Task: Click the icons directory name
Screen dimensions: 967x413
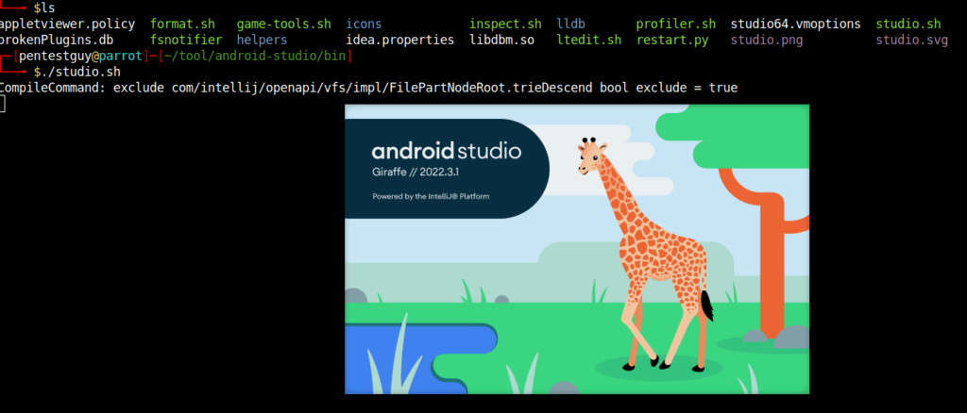Action: pos(364,25)
